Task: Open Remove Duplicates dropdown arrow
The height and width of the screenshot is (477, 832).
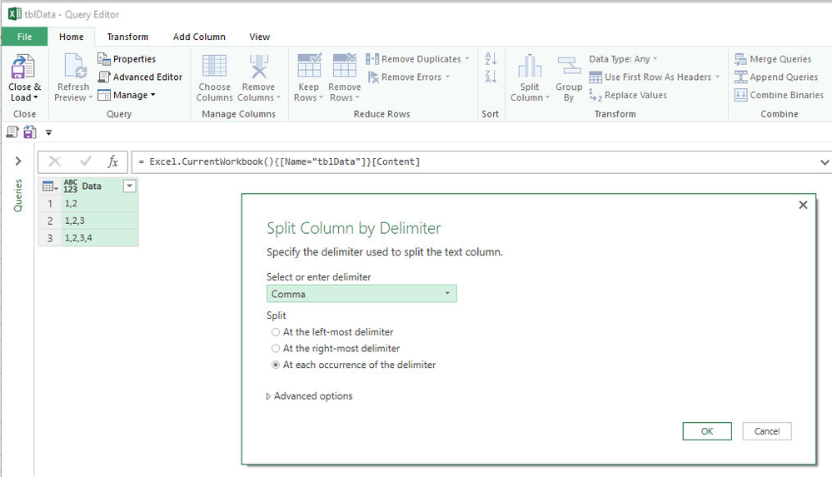Action: (467, 59)
